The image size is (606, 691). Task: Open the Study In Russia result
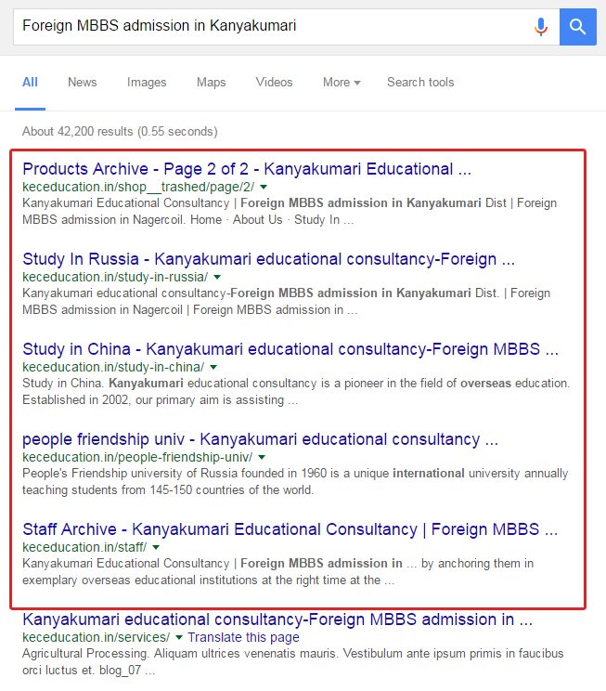268,259
